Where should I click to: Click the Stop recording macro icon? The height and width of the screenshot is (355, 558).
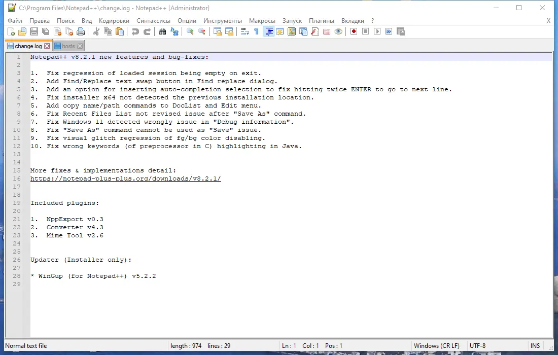365,31
